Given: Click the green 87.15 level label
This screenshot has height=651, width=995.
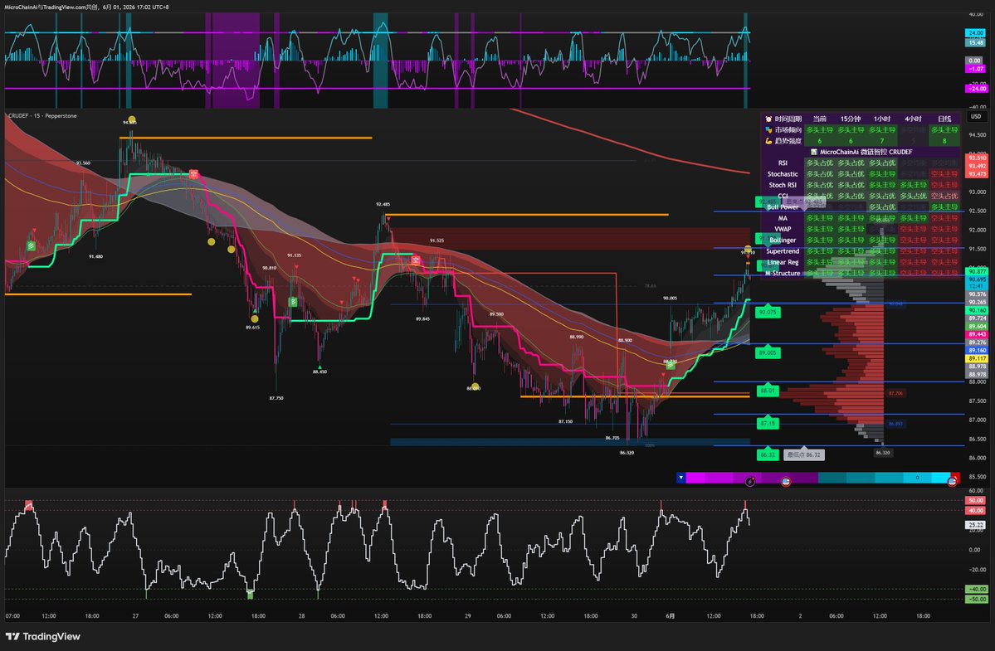Looking at the screenshot, I should 767,423.
